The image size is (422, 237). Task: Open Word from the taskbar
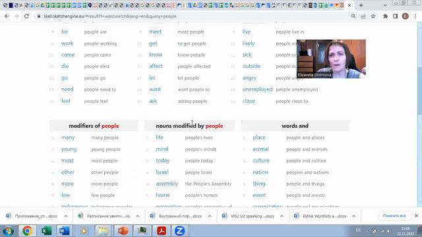pos(65,231)
